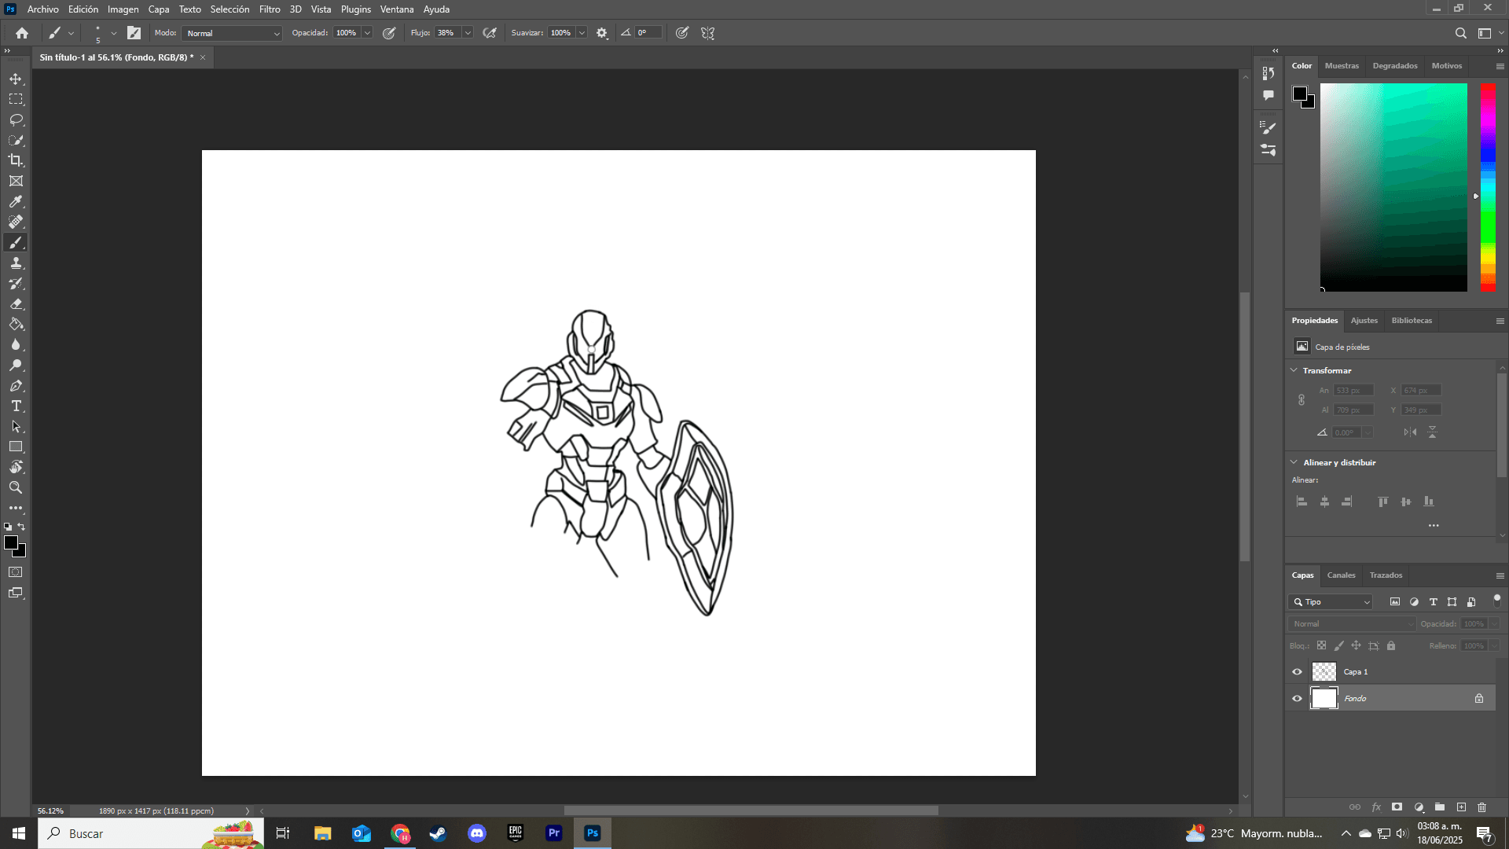Click the Capa 1 layer name

1355,672
